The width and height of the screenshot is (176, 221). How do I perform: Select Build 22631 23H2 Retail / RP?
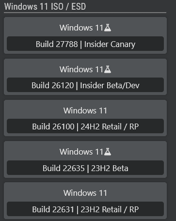pyautogui.click(x=85, y=209)
